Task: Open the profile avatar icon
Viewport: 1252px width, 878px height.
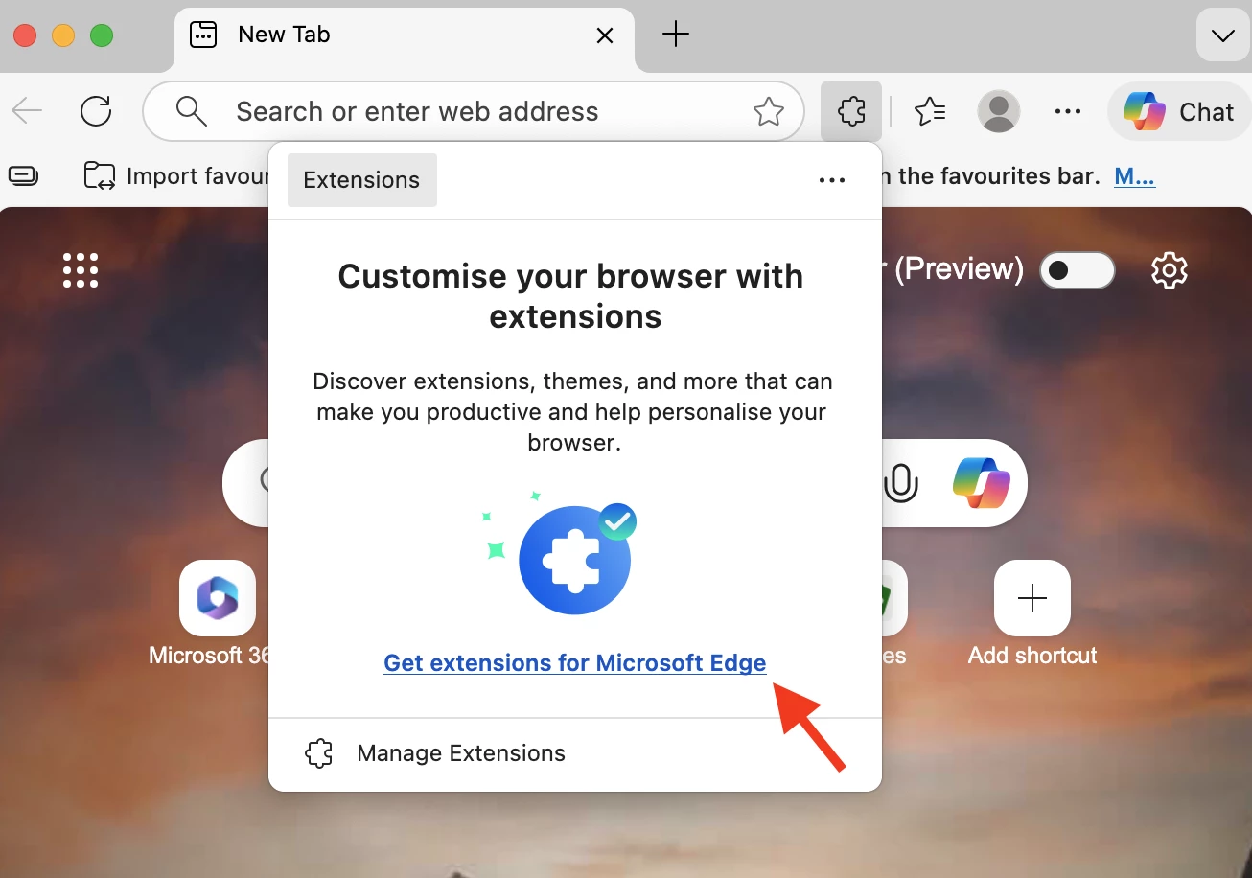Action: coord(999,112)
